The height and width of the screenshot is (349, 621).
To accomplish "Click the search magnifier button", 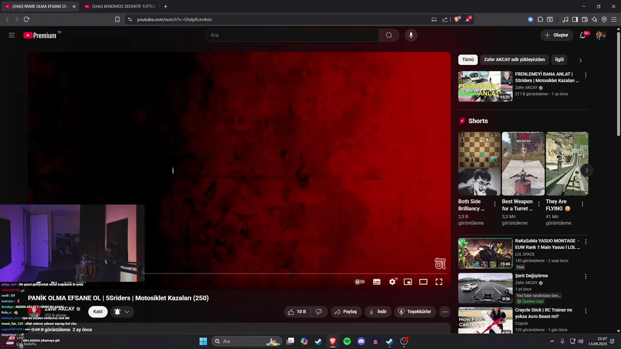I will pyautogui.click(x=389, y=35).
